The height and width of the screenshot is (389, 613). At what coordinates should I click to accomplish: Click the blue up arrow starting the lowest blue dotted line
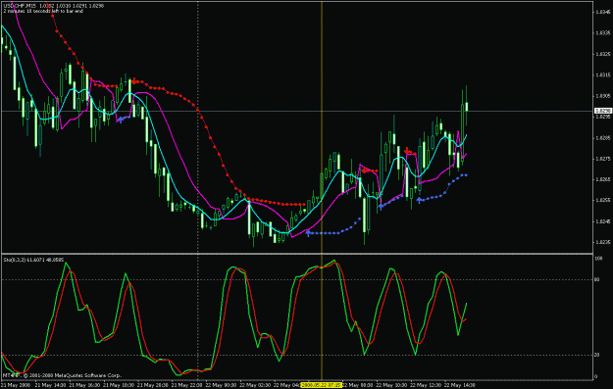point(308,233)
